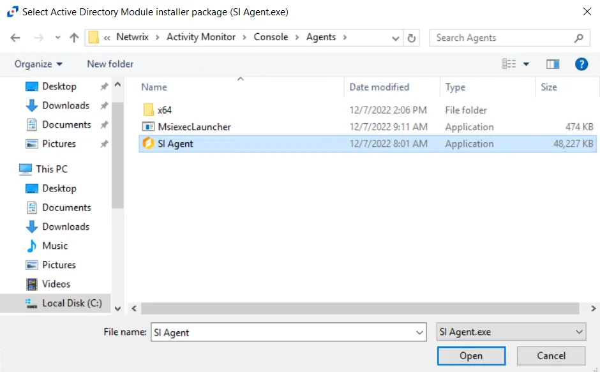The width and height of the screenshot is (600, 372).
Task: Refresh the Agents folder
Action: click(x=411, y=38)
